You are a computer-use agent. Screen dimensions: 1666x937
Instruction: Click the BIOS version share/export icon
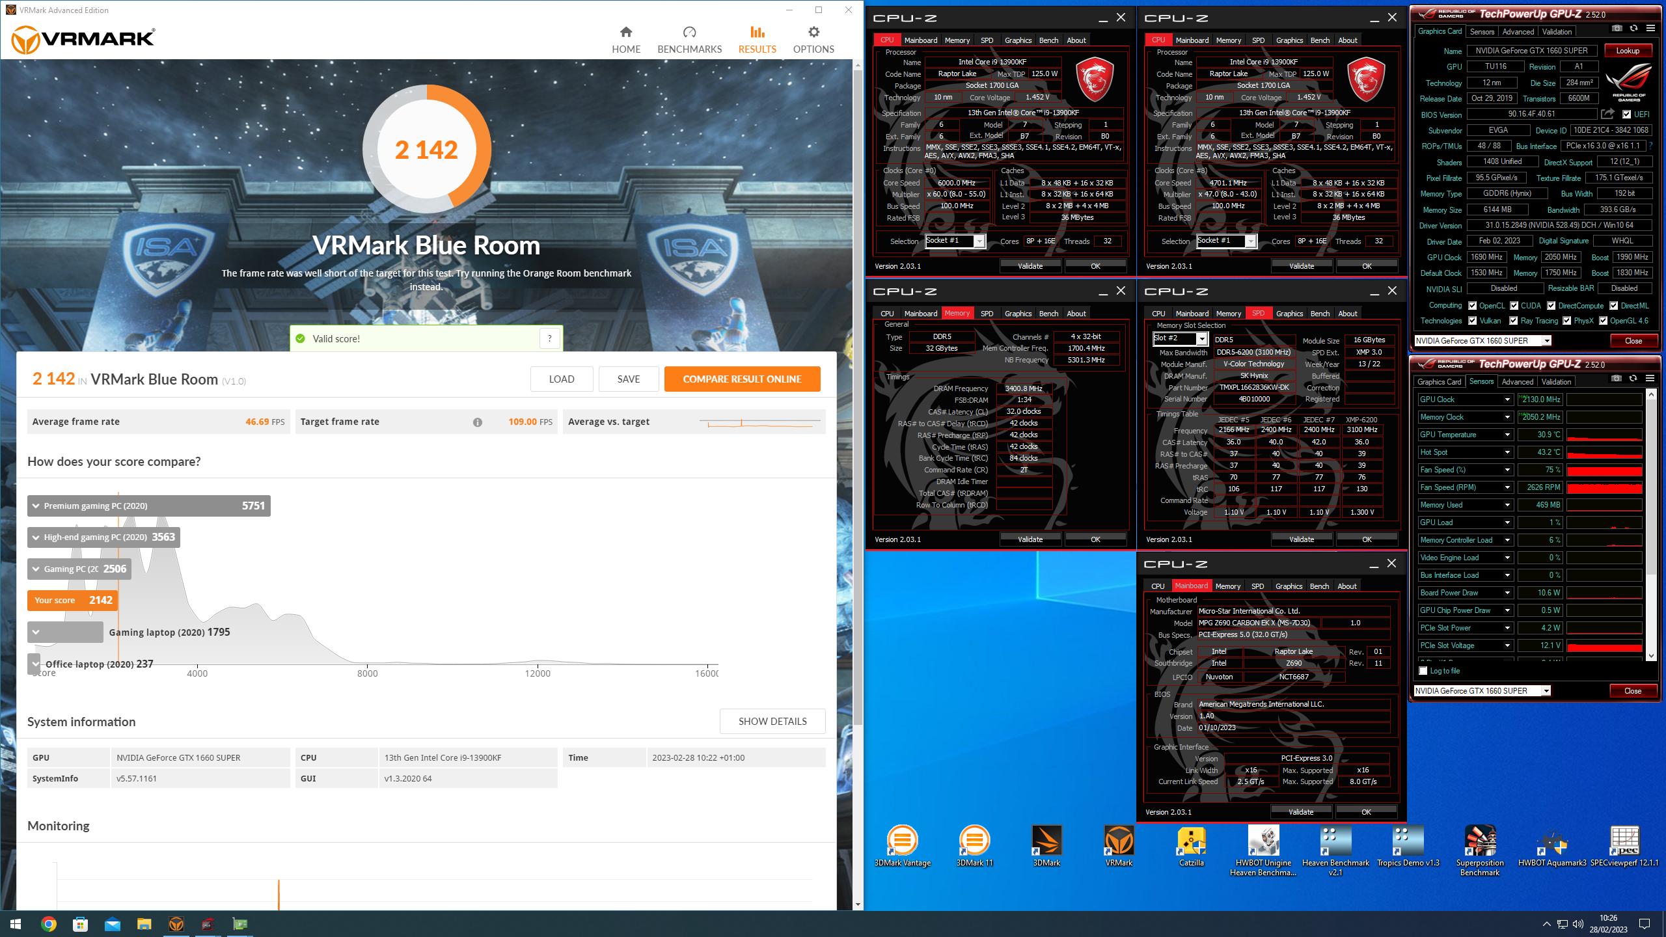click(1607, 114)
